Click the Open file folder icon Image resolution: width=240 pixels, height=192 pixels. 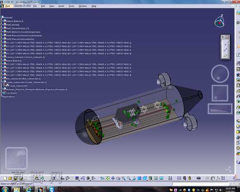point(10,178)
